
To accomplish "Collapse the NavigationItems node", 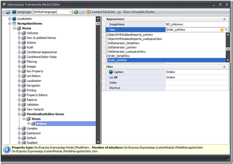I will pos(10,23).
